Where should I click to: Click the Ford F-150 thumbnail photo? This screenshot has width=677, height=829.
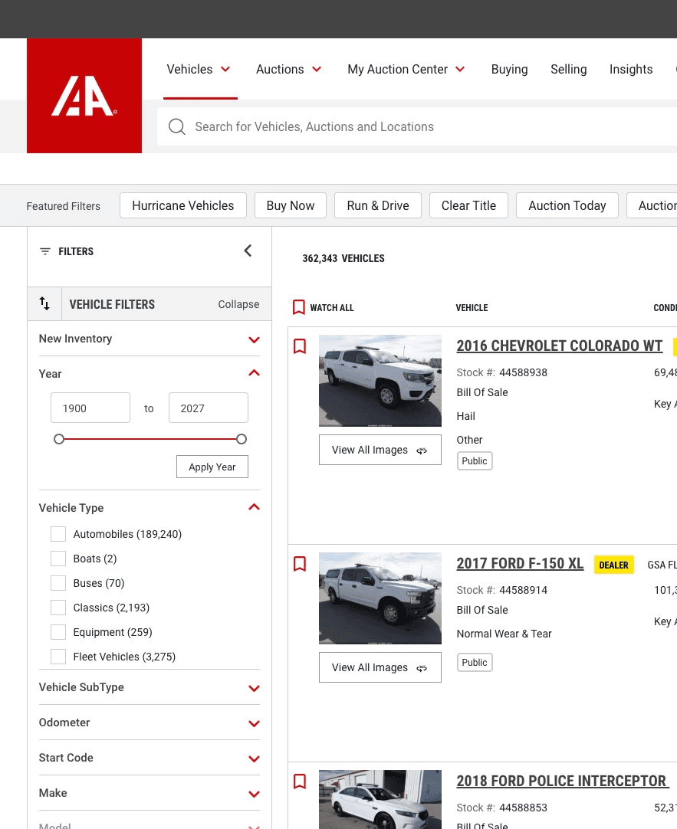[x=380, y=598]
